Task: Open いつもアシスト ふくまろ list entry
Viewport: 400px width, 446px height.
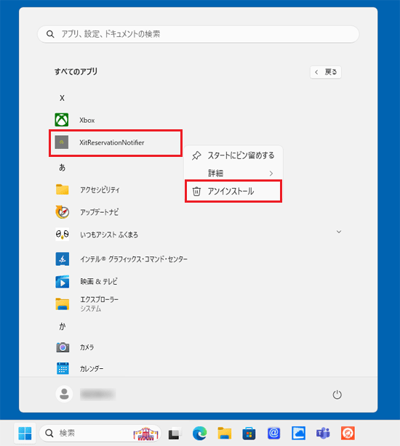Action: (x=109, y=235)
